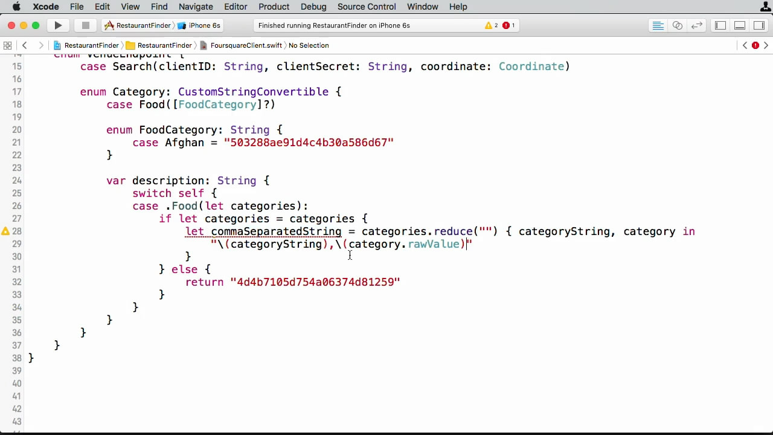
Task: Click 'rawValue' on line 29
Action: pos(434,244)
